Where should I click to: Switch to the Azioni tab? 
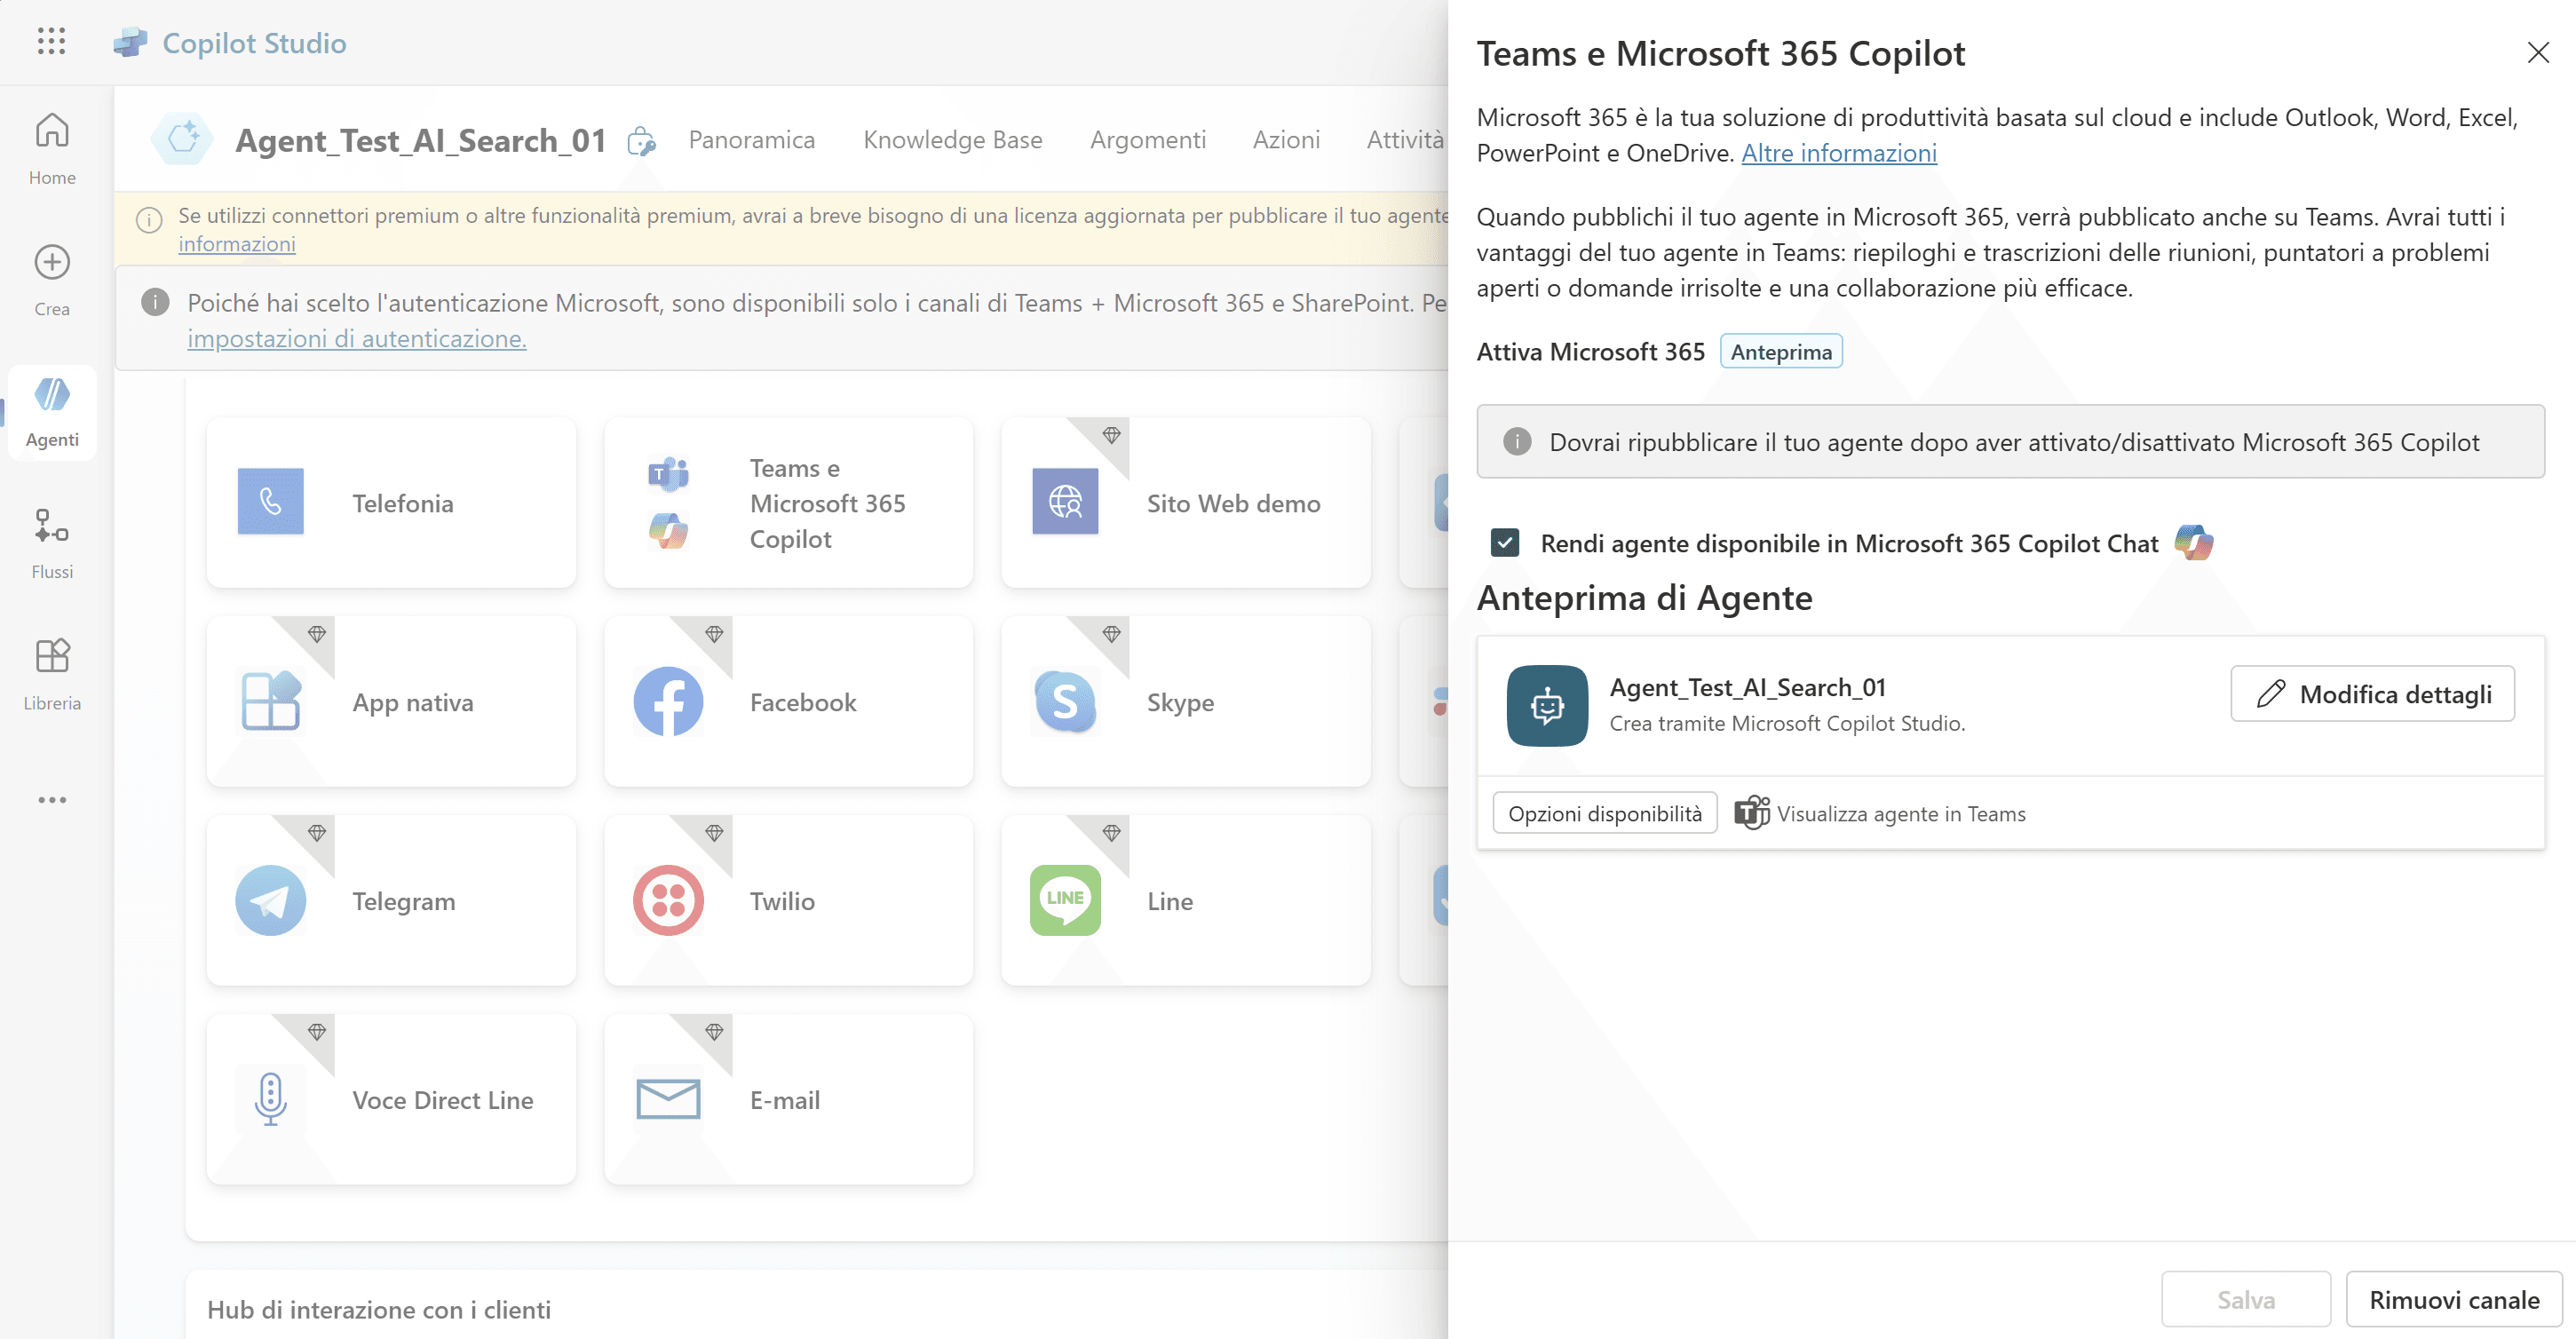pos(1286,139)
